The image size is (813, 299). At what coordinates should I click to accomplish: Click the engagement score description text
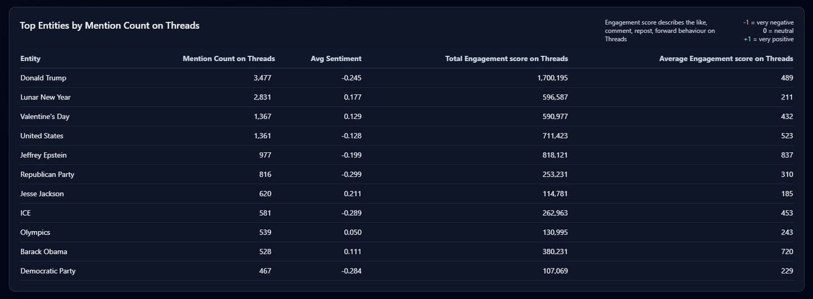(659, 30)
